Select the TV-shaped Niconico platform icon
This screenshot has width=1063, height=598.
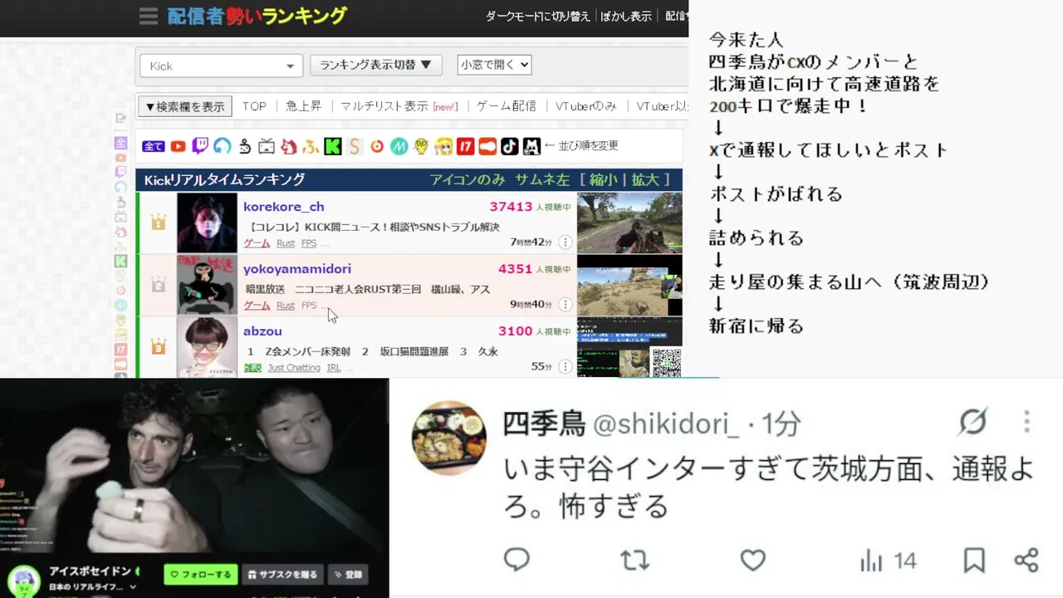[x=267, y=147]
